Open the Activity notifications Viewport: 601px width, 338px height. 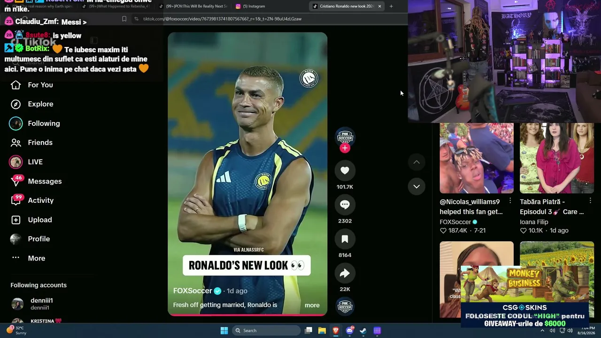point(32,200)
